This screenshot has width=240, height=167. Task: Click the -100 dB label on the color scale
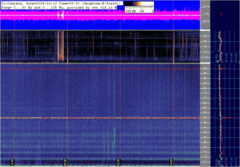(130, 11)
